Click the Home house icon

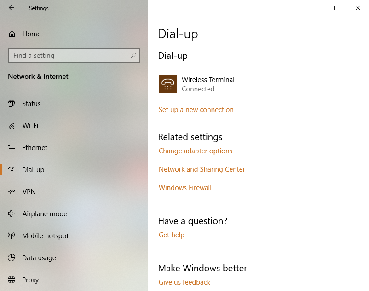pyautogui.click(x=12, y=34)
